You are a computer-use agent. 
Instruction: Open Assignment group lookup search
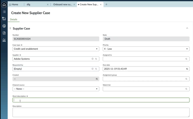pos(186,79)
